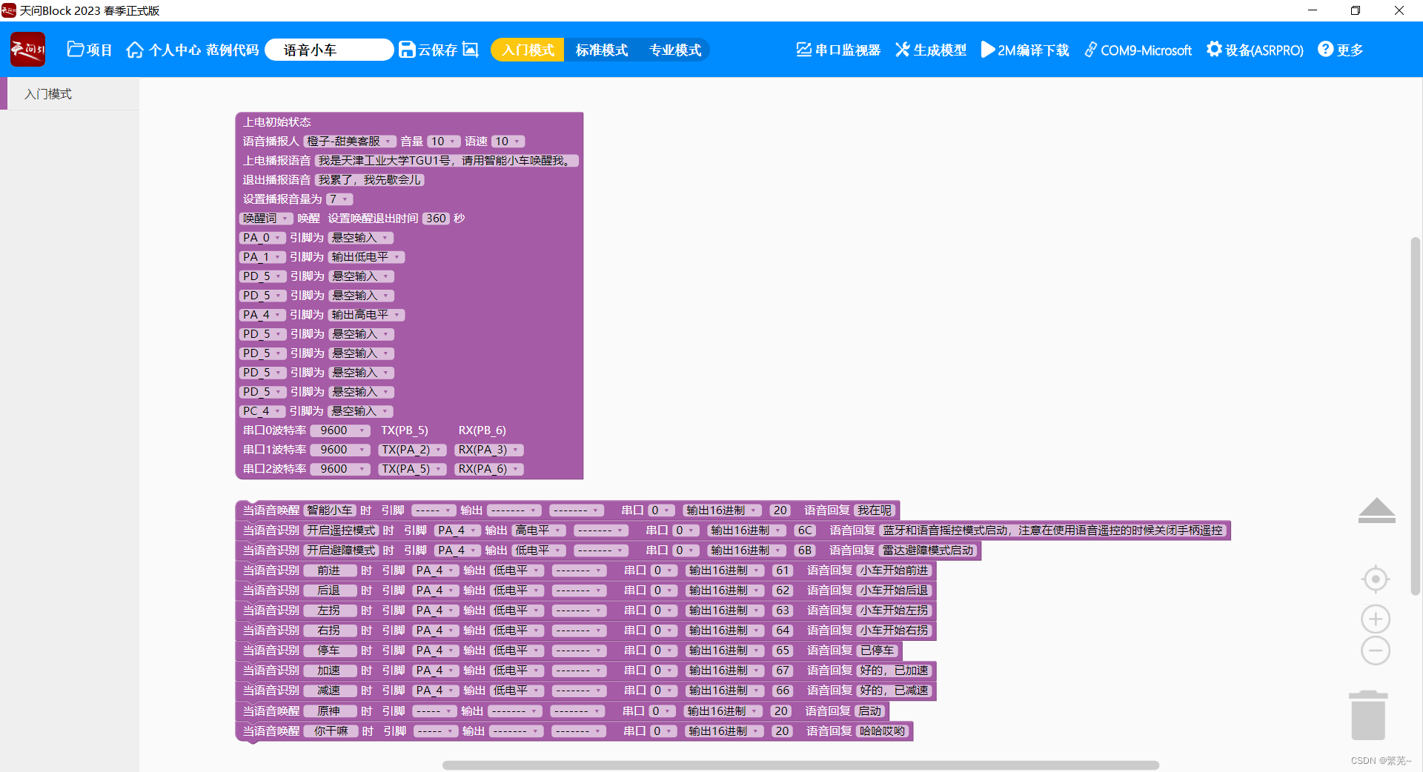Edit the reply text 好的，已减速
This screenshot has width=1423, height=772.
click(x=894, y=691)
